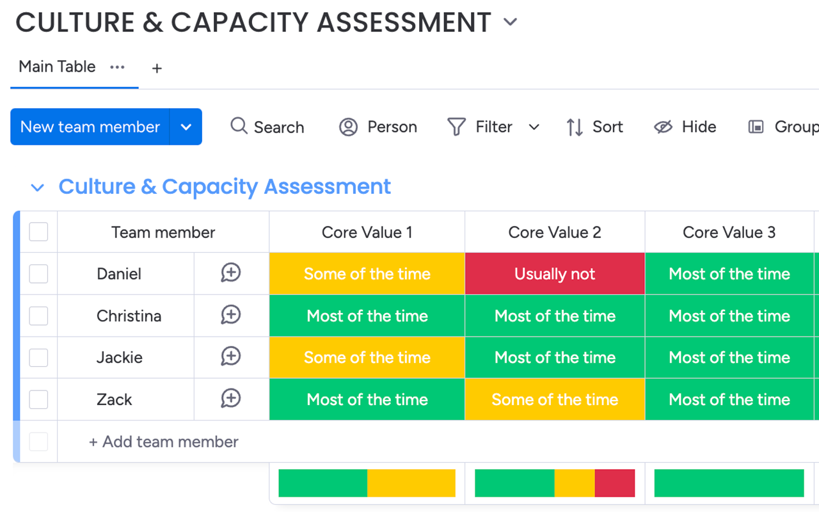This screenshot has width=819, height=512.
Task: Click the Filter funnel icon
Action: coord(456,127)
